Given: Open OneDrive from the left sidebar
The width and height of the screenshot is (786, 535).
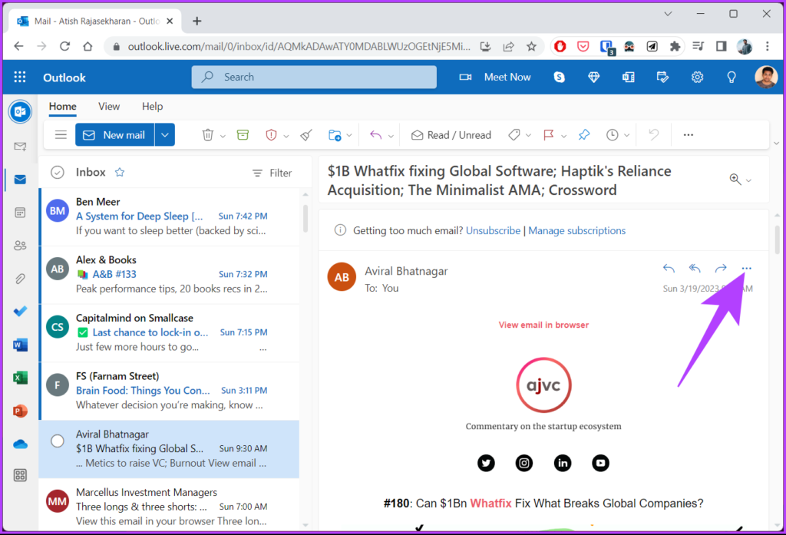Looking at the screenshot, I should click(20, 444).
